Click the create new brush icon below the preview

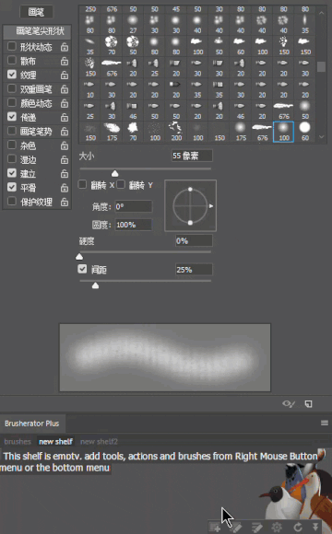[x=308, y=404]
